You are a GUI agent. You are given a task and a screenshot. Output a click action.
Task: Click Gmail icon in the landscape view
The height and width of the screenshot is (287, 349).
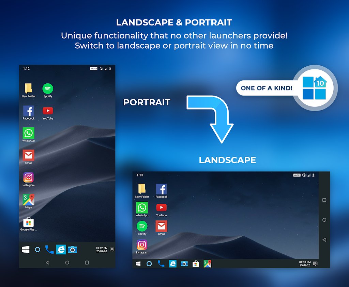point(161,226)
